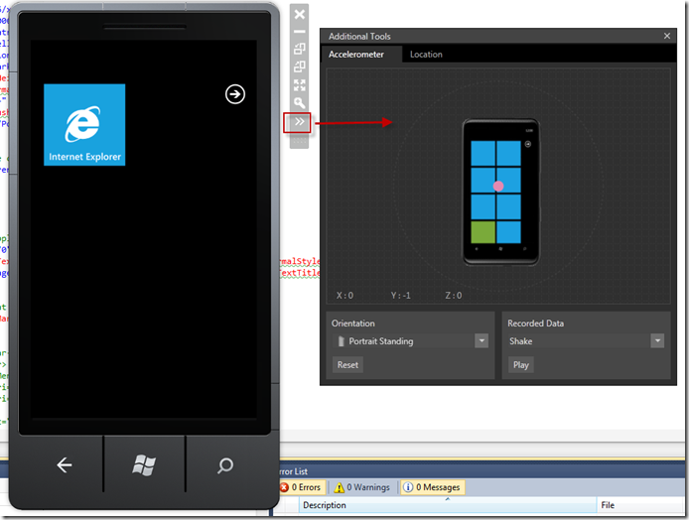Screen dimensions: 689x520
Task: Sort by the Description column header
Action: pos(448,505)
